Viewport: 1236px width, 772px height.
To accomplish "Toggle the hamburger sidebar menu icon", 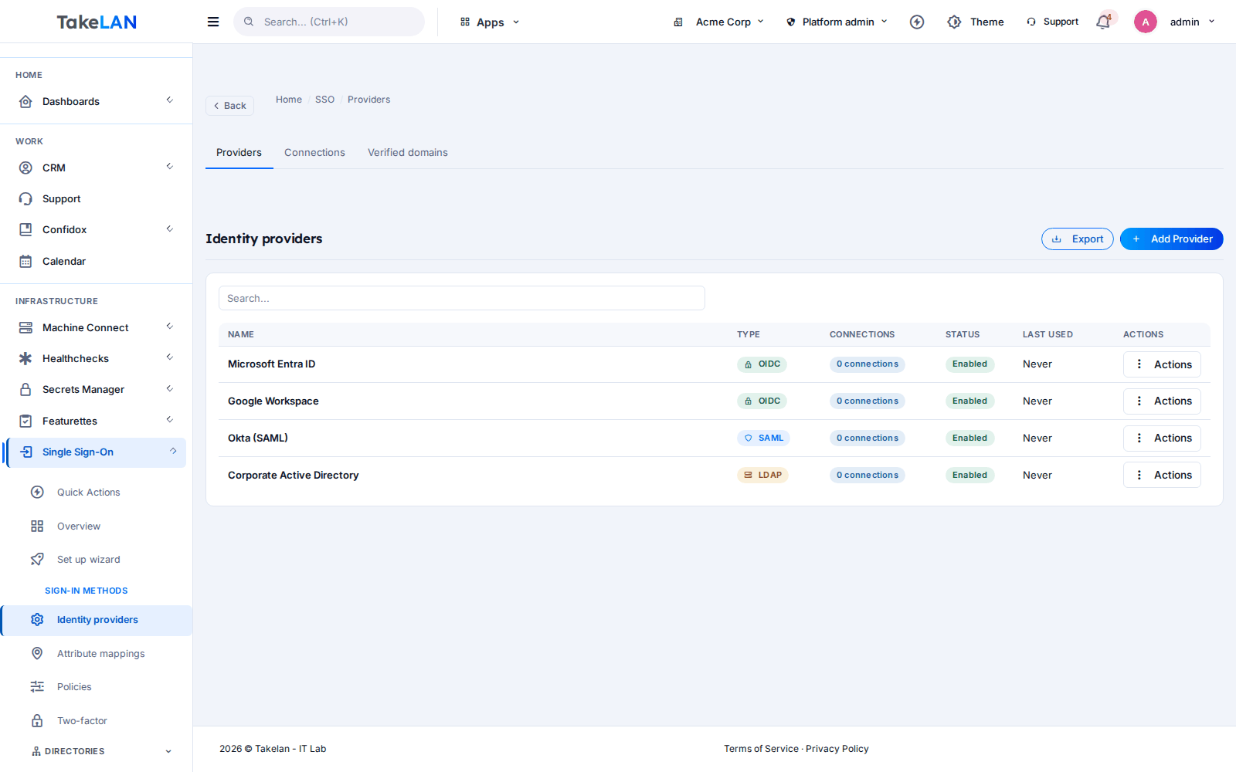I will click(x=213, y=22).
